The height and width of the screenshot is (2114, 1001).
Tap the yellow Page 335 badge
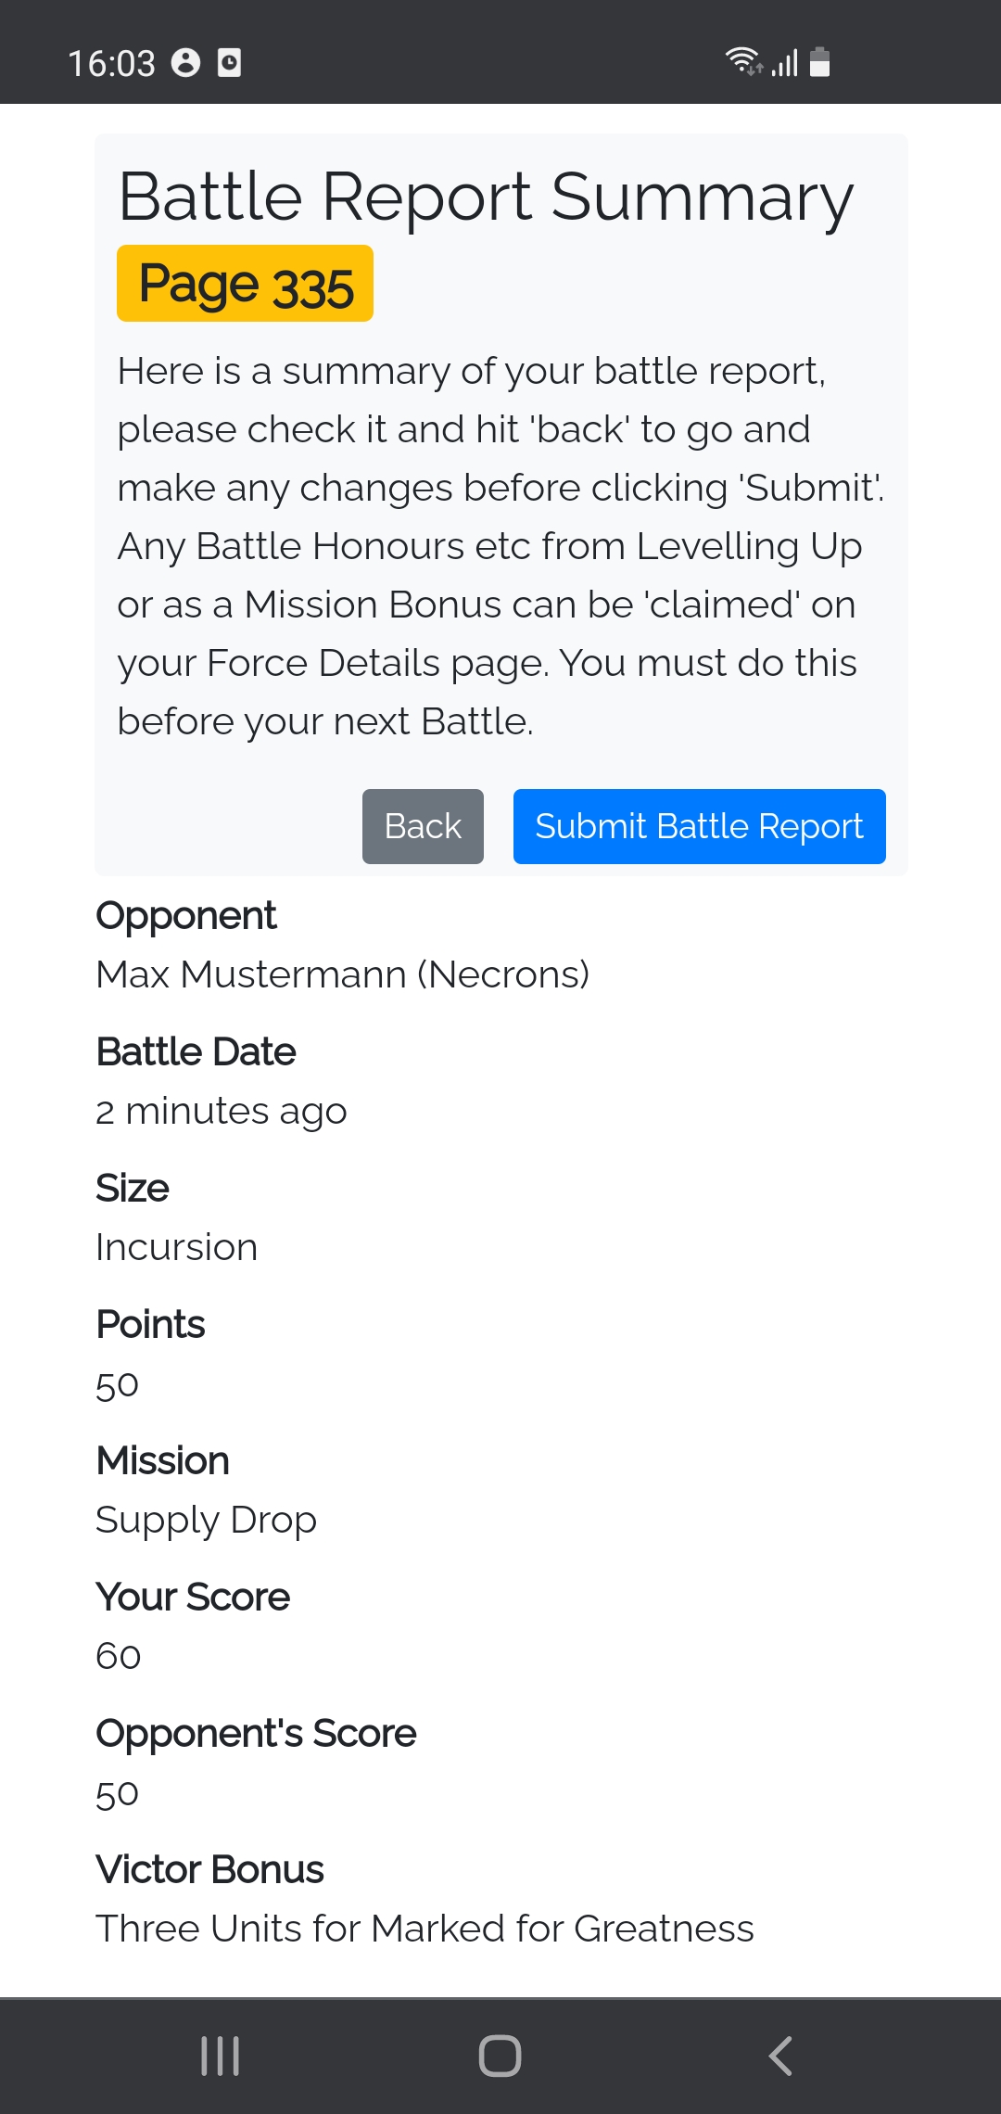pyautogui.click(x=245, y=284)
